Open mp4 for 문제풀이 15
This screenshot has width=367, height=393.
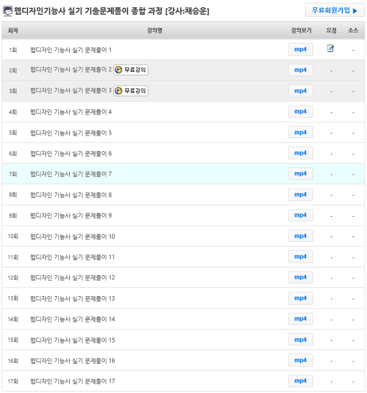[x=300, y=340]
